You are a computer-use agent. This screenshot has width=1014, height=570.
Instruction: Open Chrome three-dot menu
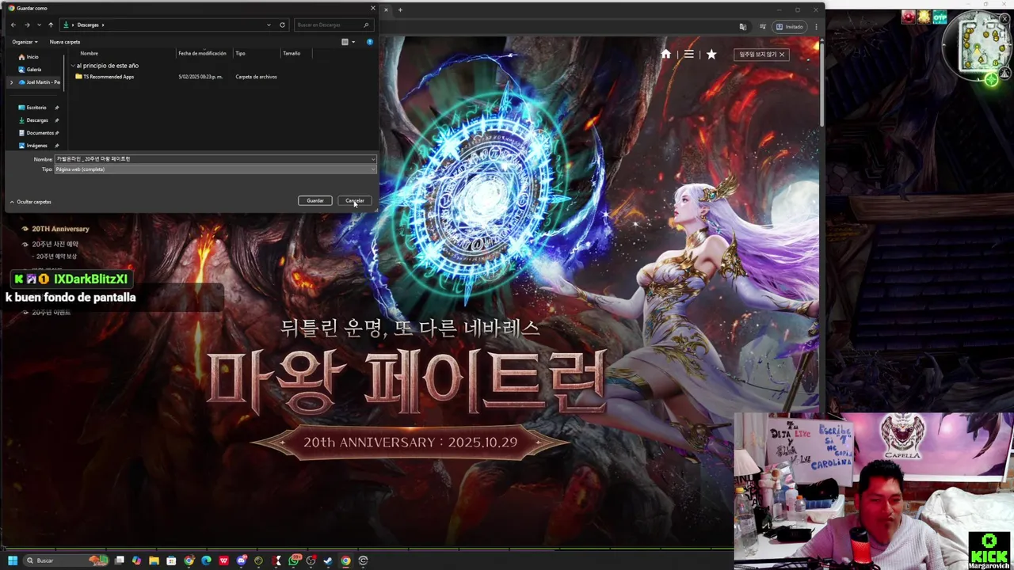(816, 27)
